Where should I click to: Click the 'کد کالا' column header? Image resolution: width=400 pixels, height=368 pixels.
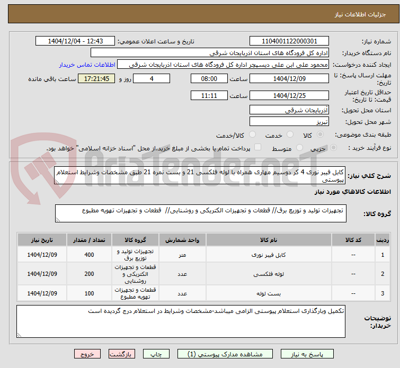pos(353,240)
